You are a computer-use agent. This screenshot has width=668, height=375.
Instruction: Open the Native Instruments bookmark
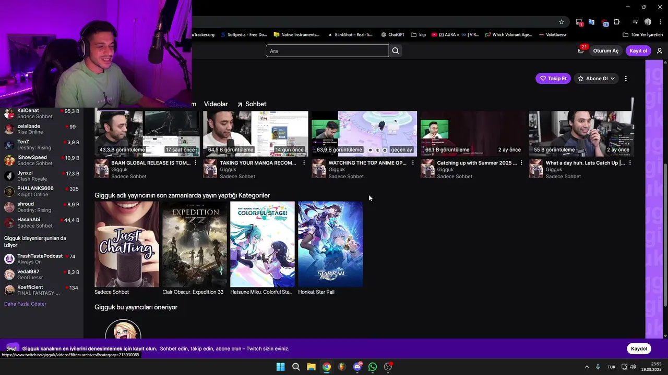pos(296,35)
